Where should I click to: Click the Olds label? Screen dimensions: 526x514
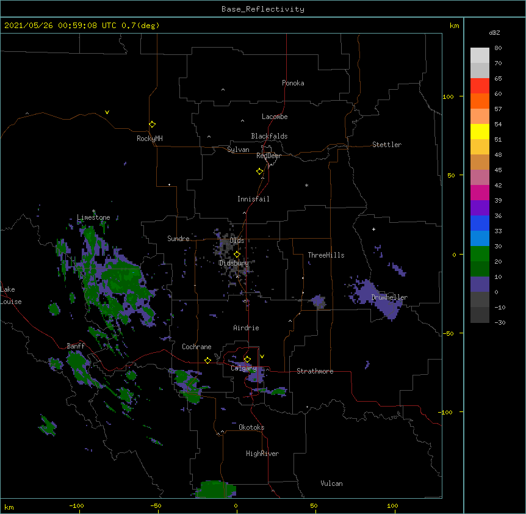pyautogui.click(x=237, y=241)
